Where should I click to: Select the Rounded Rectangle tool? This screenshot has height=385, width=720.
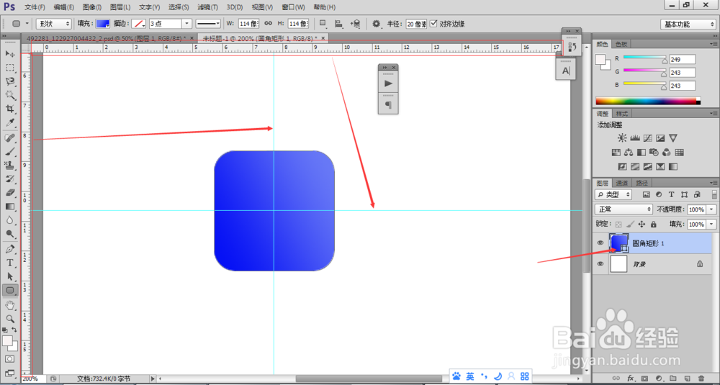tap(10, 290)
